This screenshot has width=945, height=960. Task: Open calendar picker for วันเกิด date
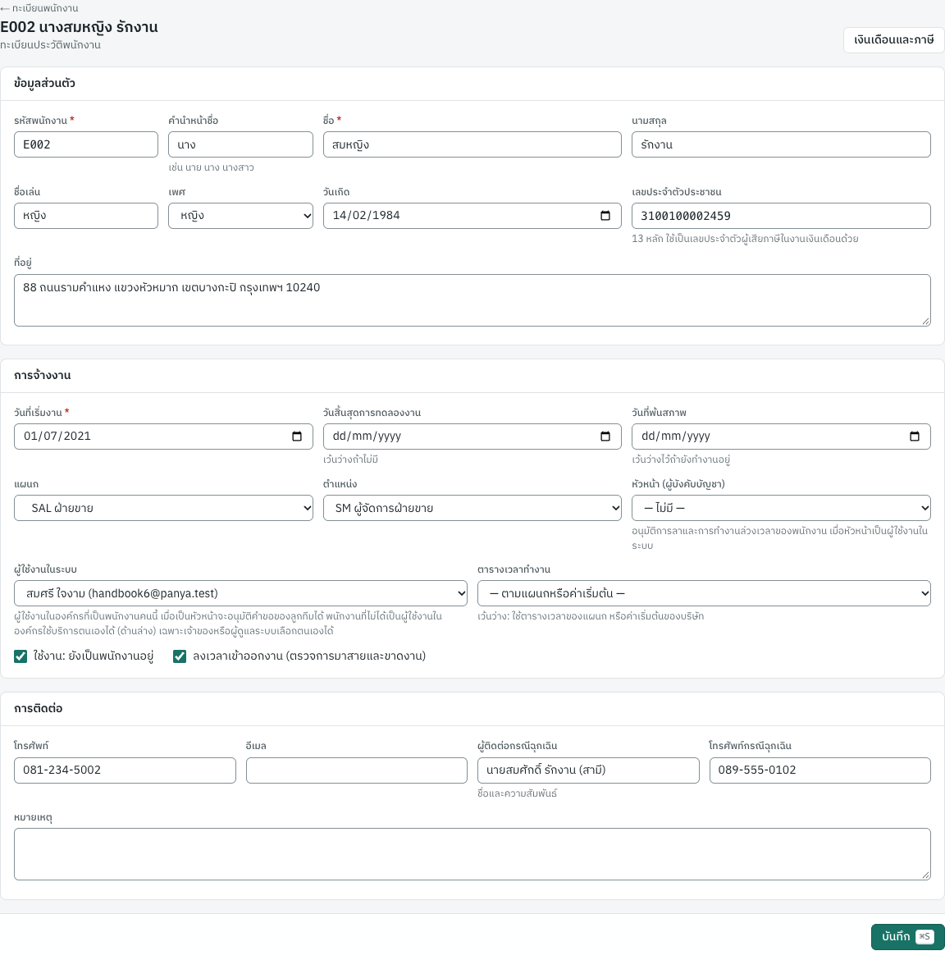[x=605, y=216]
